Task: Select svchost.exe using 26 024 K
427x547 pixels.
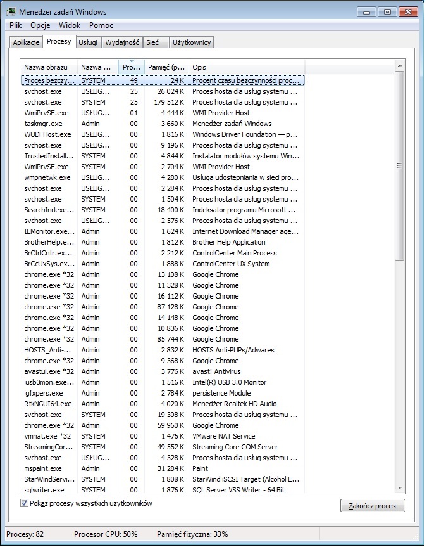Action: (163, 91)
